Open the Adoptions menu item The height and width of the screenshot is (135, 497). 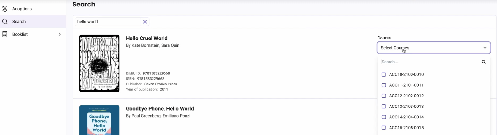(22, 9)
